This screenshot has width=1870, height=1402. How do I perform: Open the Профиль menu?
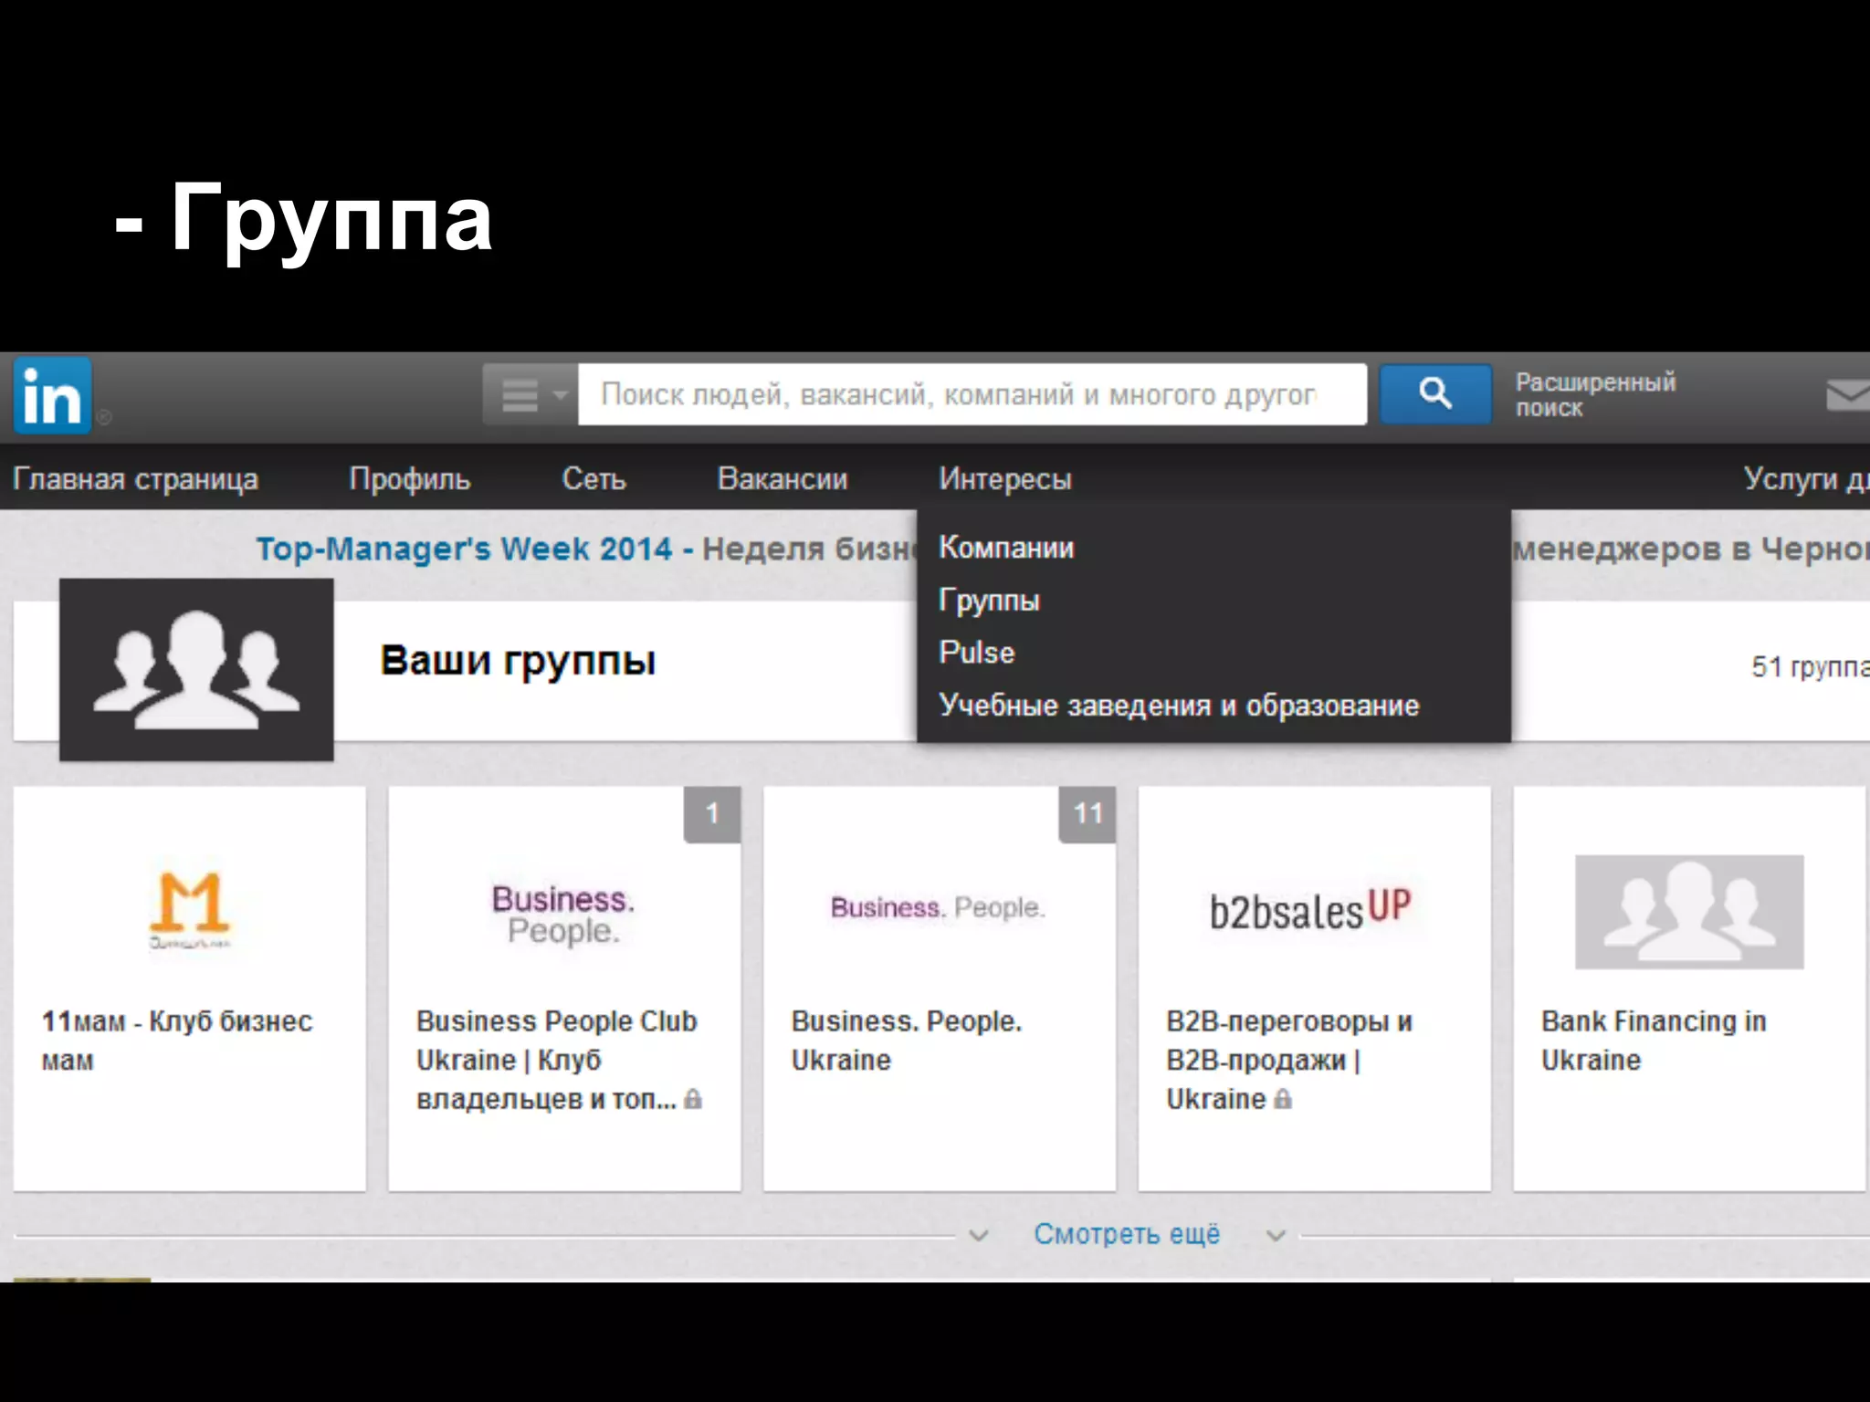(x=409, y=478)
